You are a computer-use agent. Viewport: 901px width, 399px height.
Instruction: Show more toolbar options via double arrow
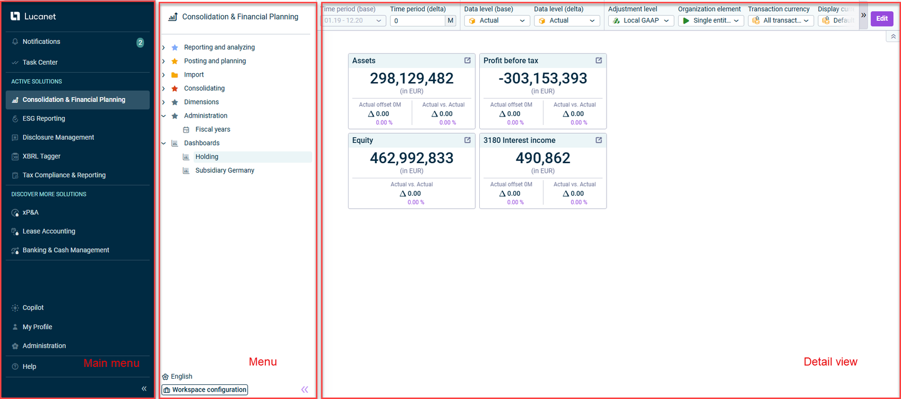click(863, 15)
